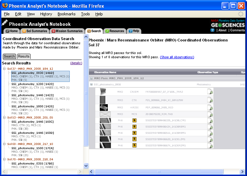
Task: Switch to the Mission Summaries tab
Action: (x=67, y=31)
